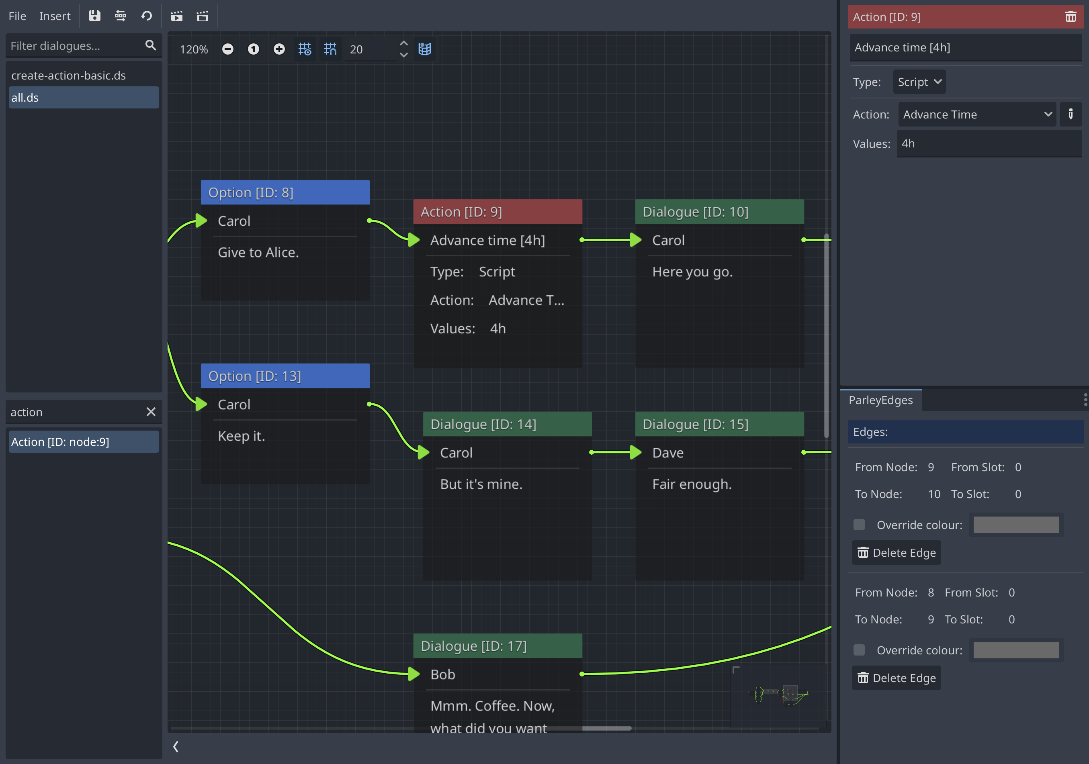Enable Override colour for edge 9 to 10
Screen dimensions: 1089x764
coord(859,525)
